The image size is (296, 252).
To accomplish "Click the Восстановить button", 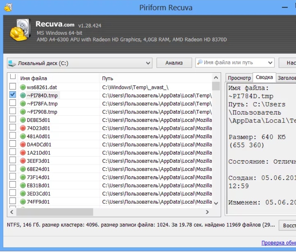I will [287, 225].
